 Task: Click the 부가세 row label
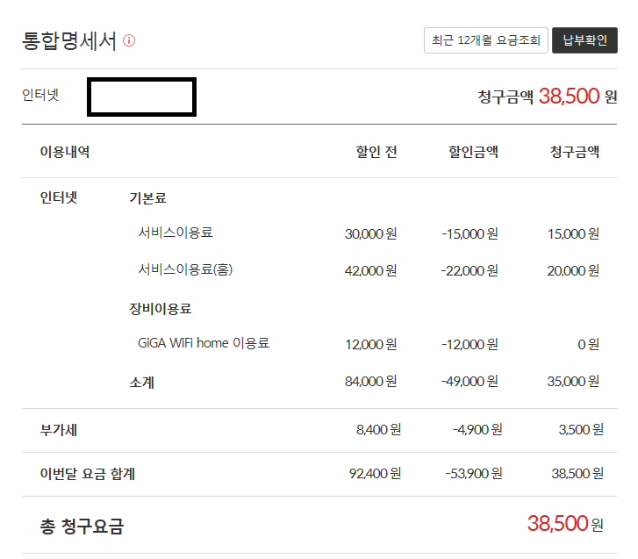pyautogui.click(x=60, y=430)
